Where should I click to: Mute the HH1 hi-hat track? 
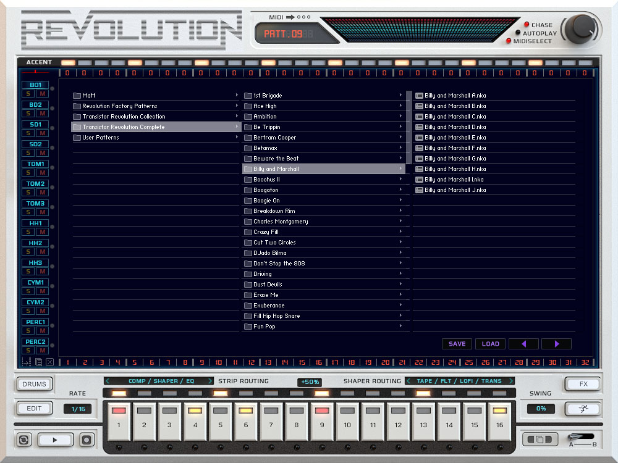[42, 231]
